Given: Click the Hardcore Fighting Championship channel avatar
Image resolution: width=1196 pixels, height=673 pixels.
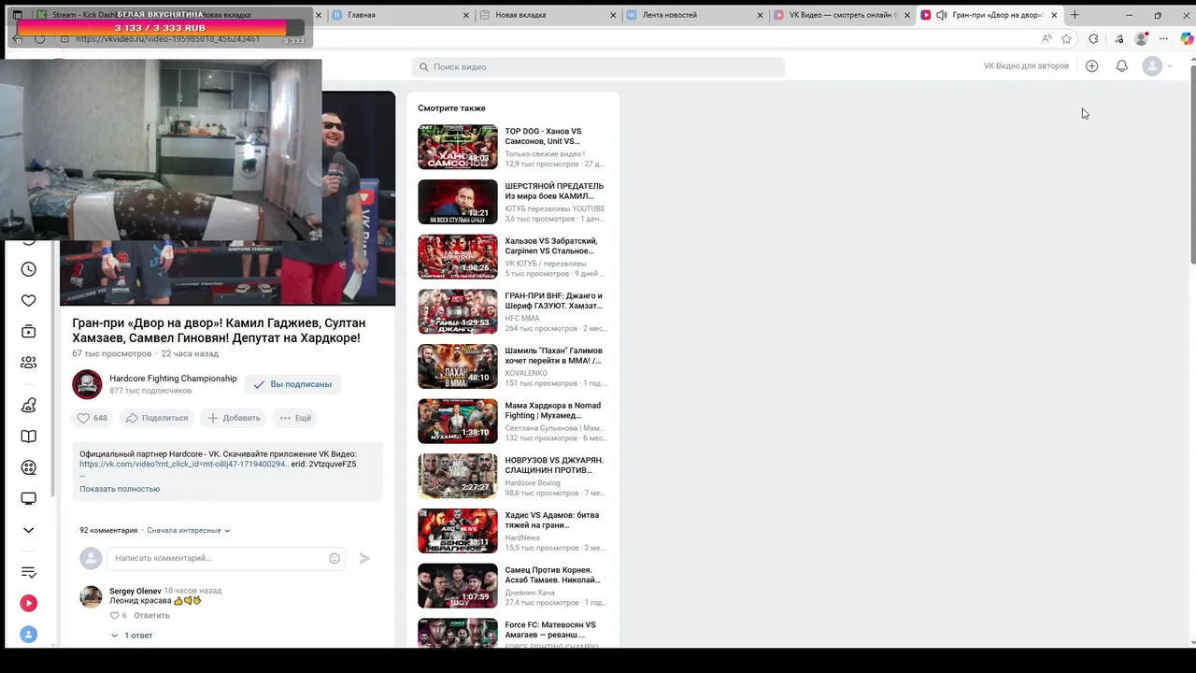Looking at the screenshot, I should tap(88, 384).
